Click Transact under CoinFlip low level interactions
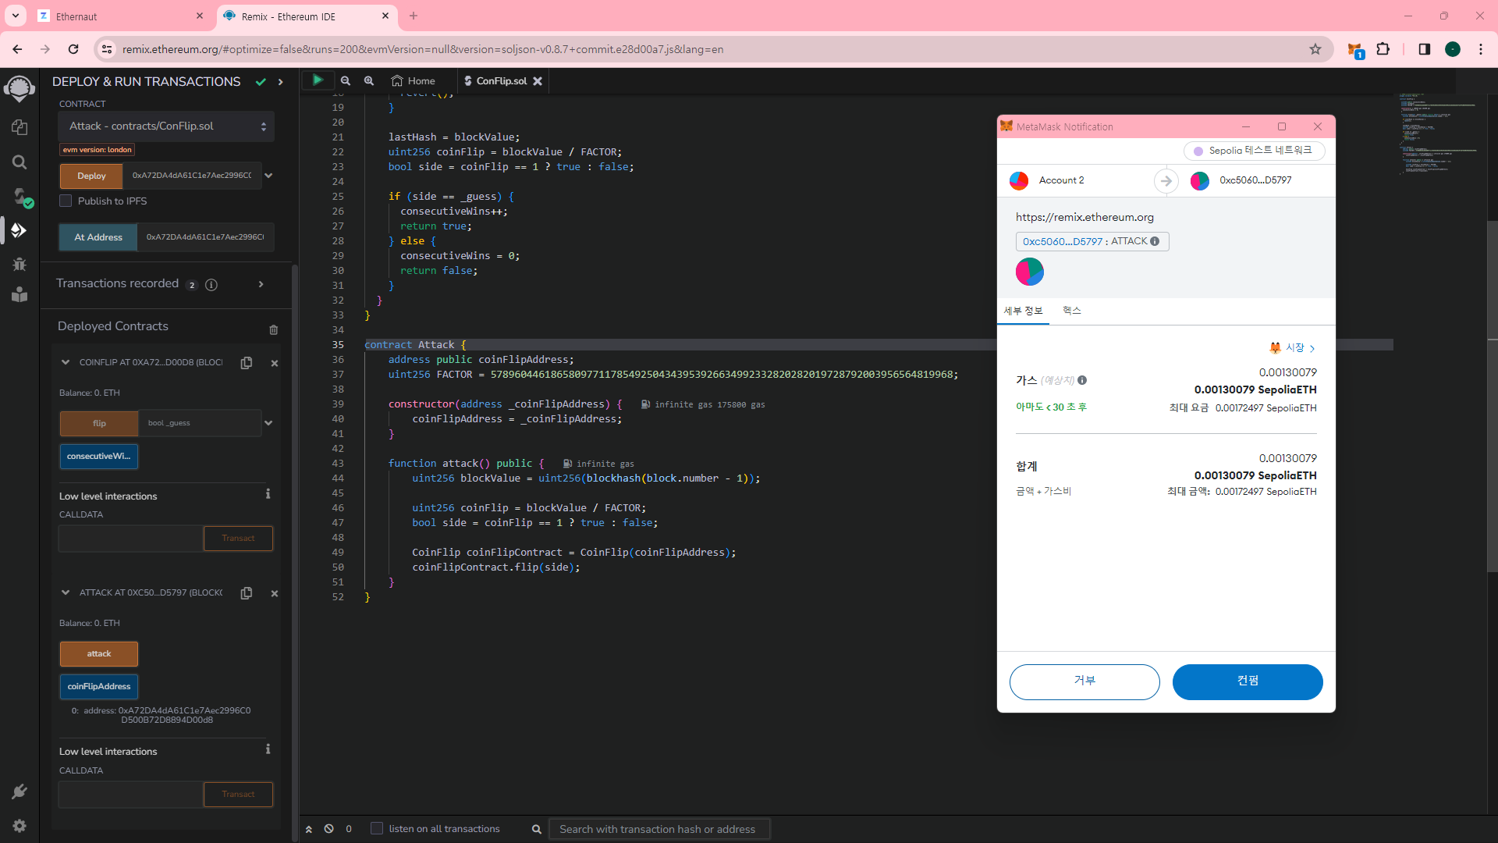Screen dimensions: 1498x843 pyautogui.click(x=238, y=539)
